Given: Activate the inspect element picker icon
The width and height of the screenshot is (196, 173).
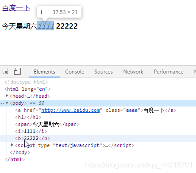Looking at the screenshot, I should [6, 72].
